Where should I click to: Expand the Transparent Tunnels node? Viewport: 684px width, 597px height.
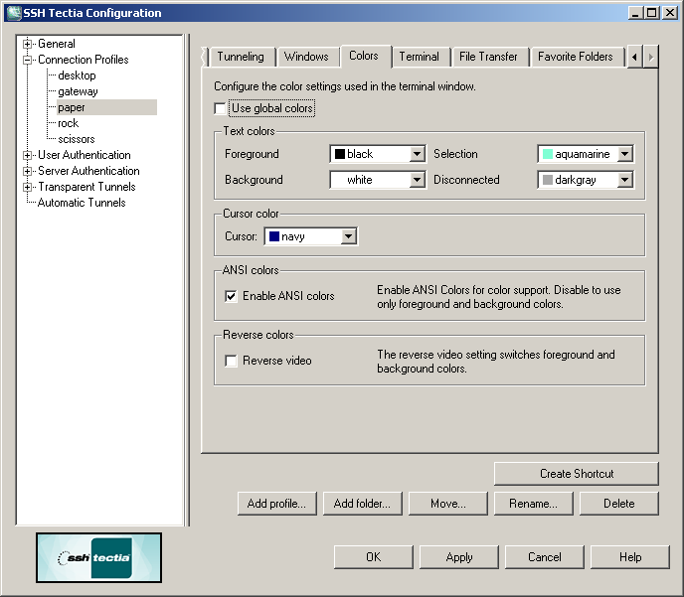pyautogui.click(x=27, y=187)
